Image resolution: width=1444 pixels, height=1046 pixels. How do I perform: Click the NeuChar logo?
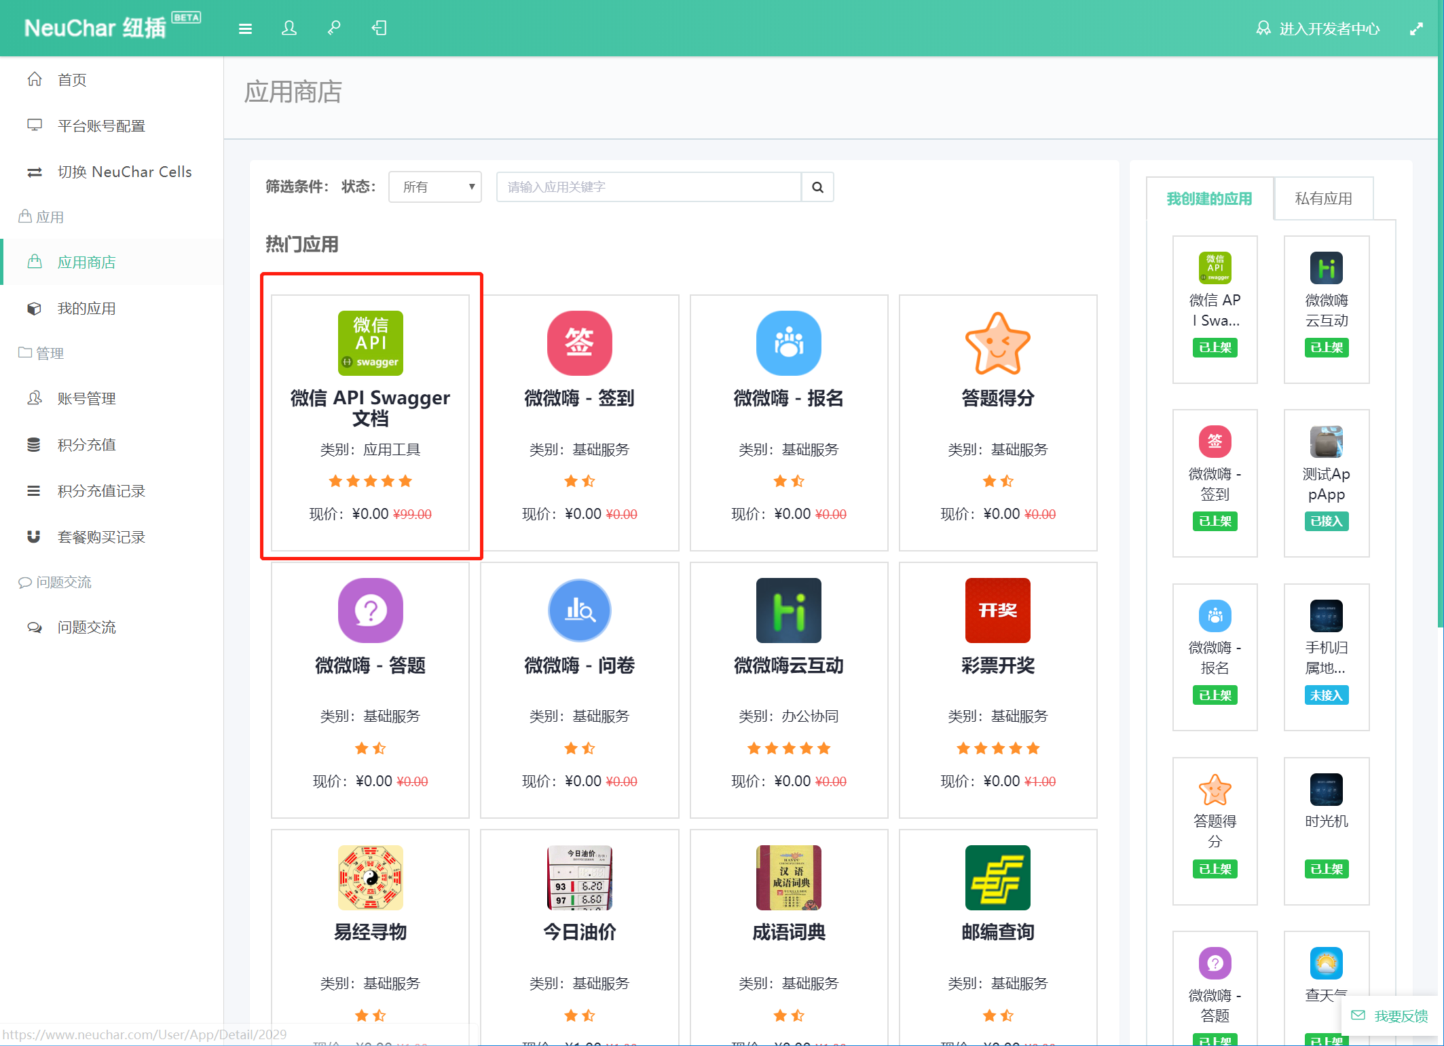tap(112, 27)
